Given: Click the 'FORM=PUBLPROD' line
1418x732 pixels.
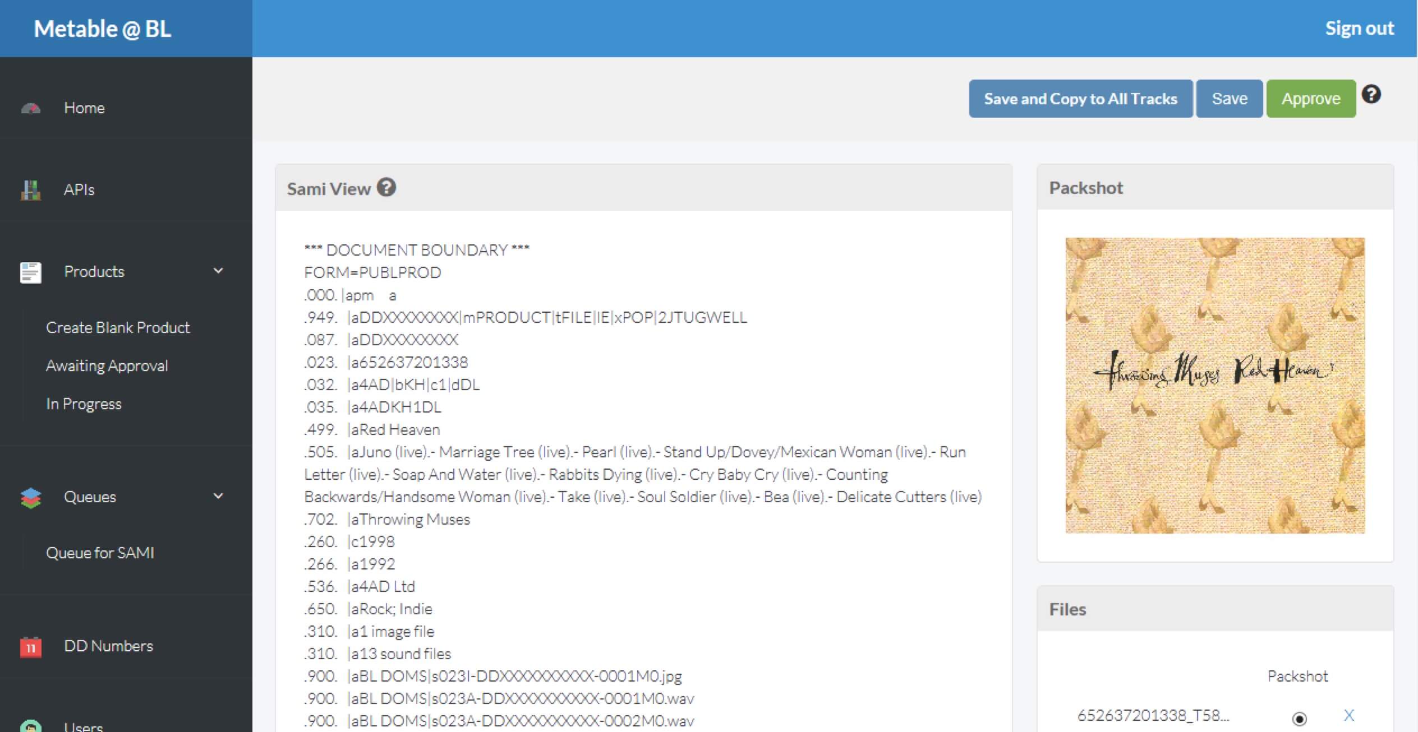Looking at the screenshot, I should [372, 272].
